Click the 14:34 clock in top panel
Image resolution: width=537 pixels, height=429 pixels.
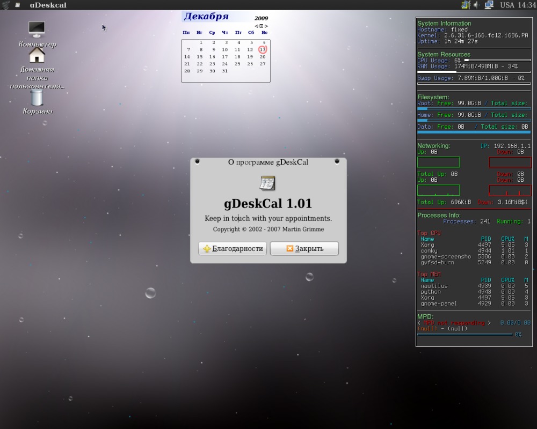(527, 5)
